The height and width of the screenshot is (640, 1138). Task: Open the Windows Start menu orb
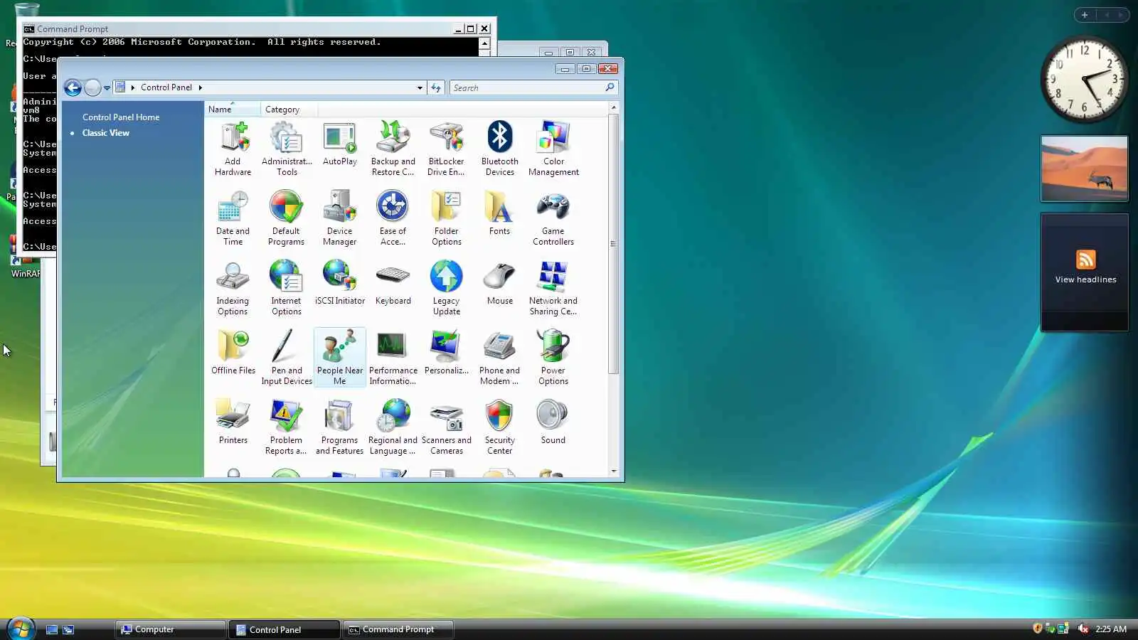pos(21,629)
